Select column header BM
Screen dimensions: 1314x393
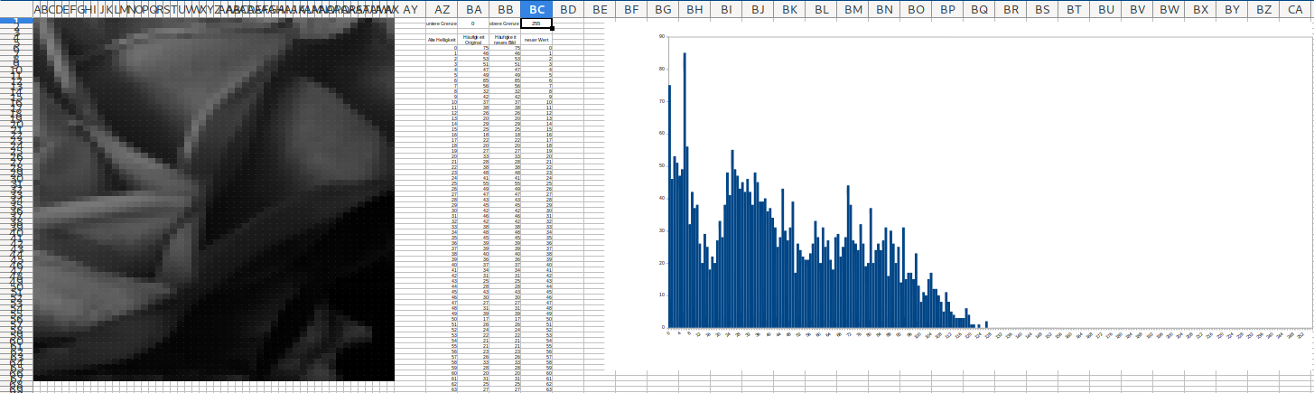click(x=853, y=9)
